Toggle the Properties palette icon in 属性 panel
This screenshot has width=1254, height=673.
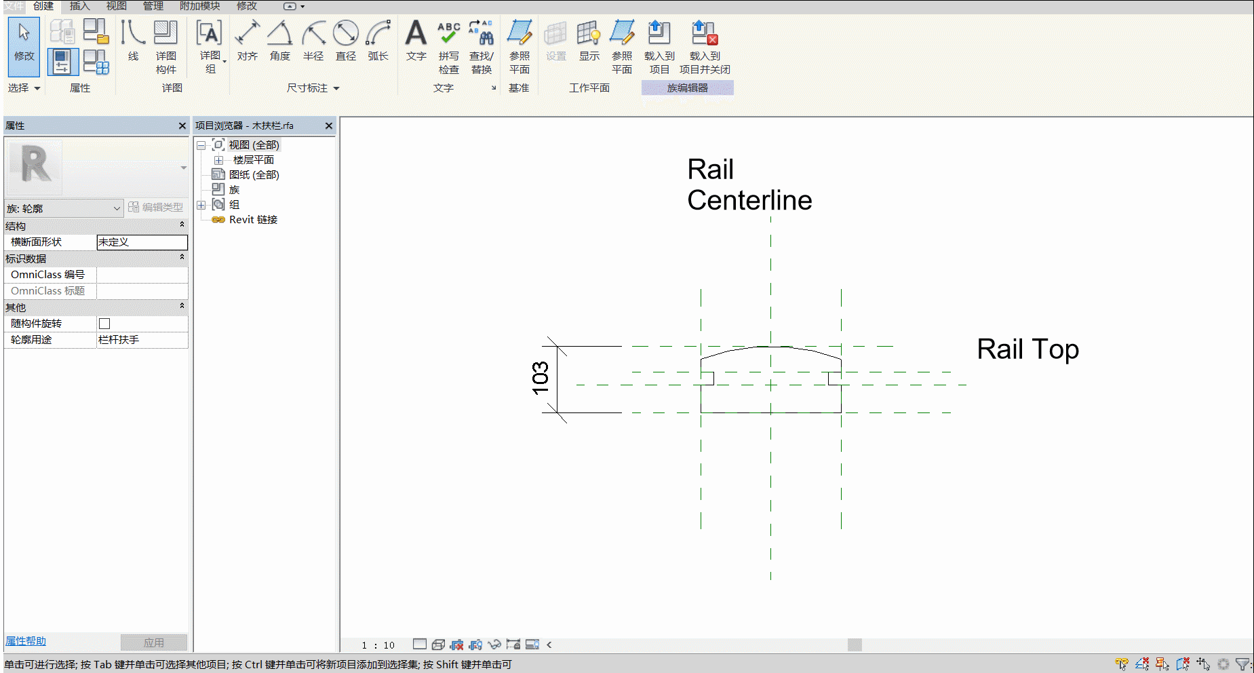[62, 62]
